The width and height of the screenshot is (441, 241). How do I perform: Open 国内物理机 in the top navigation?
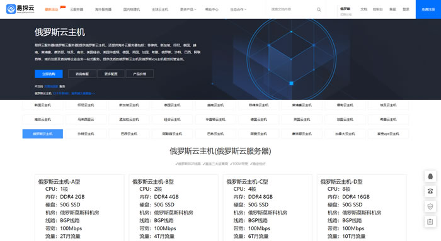coord(131,9)
